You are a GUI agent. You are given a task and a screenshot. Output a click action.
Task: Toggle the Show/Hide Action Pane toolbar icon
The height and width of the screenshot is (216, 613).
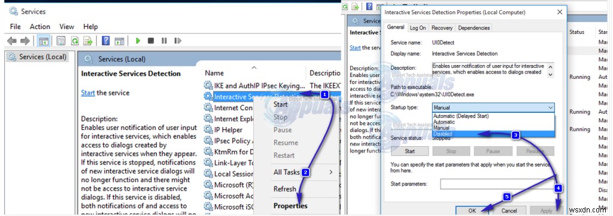(x=119, y=41)
